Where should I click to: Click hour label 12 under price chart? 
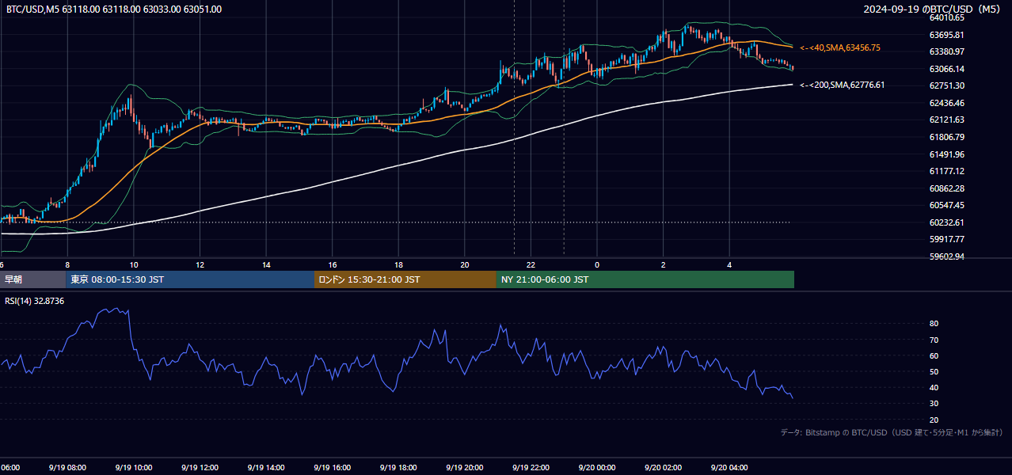pyautogui.click(x=200, y=265)
